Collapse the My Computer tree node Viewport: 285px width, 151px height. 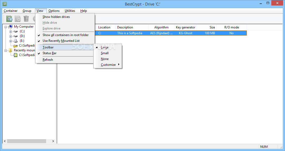tap(6, 27)
